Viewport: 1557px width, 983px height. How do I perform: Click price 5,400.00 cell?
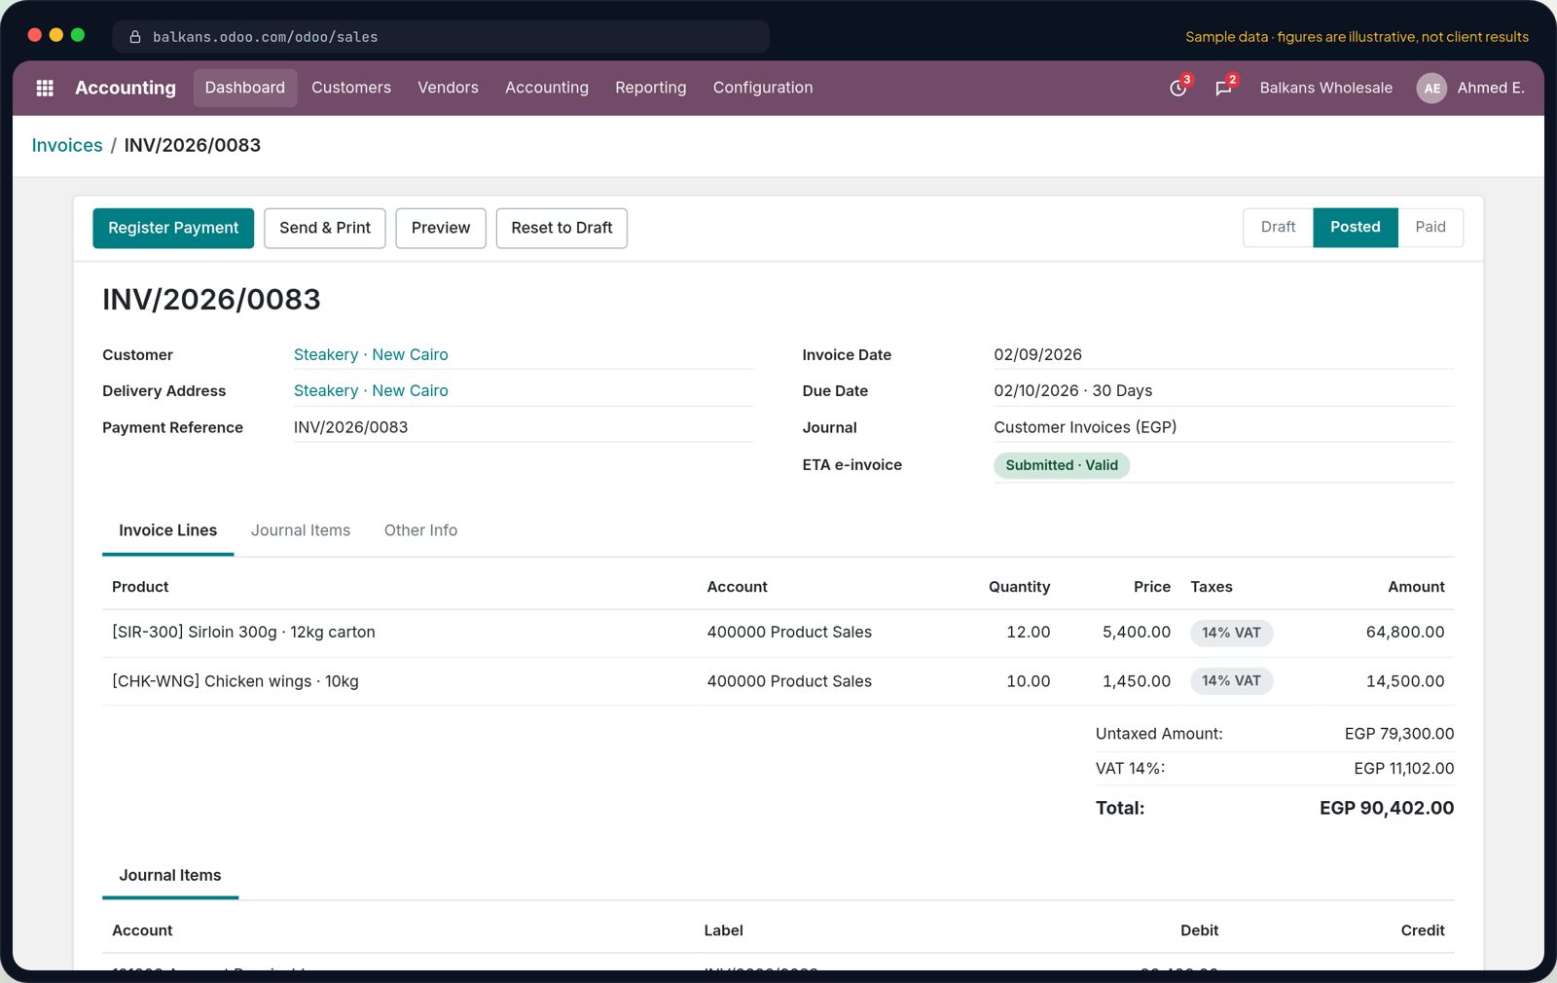point(1136,633)
